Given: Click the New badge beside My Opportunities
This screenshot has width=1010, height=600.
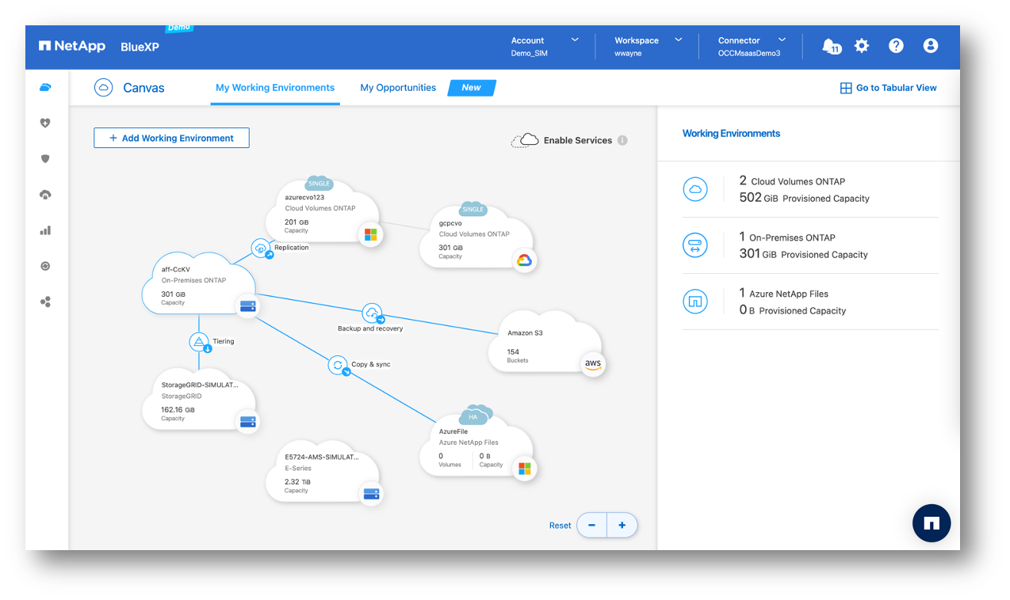Looking at the screenshot, I should click(472, 88).
